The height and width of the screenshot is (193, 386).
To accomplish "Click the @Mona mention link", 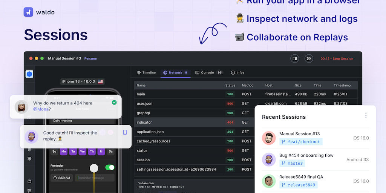I will pos(41,109).
